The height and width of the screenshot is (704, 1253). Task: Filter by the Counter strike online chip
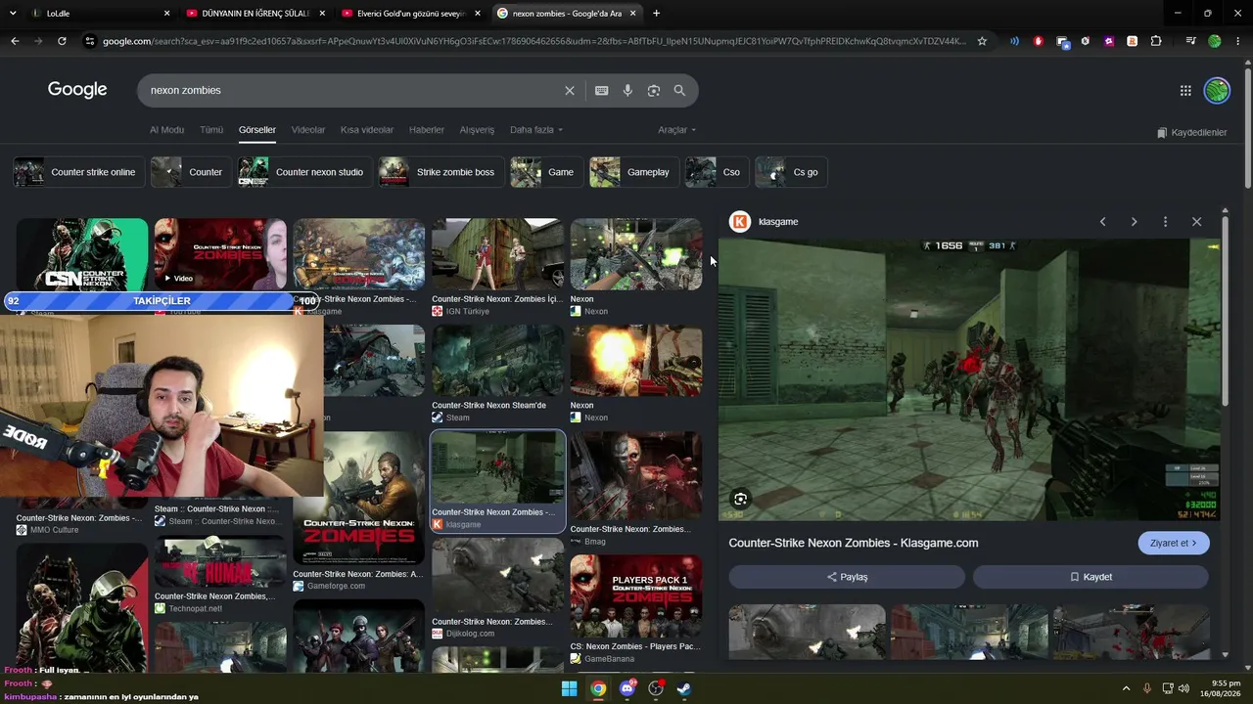[x=77, y=172]
